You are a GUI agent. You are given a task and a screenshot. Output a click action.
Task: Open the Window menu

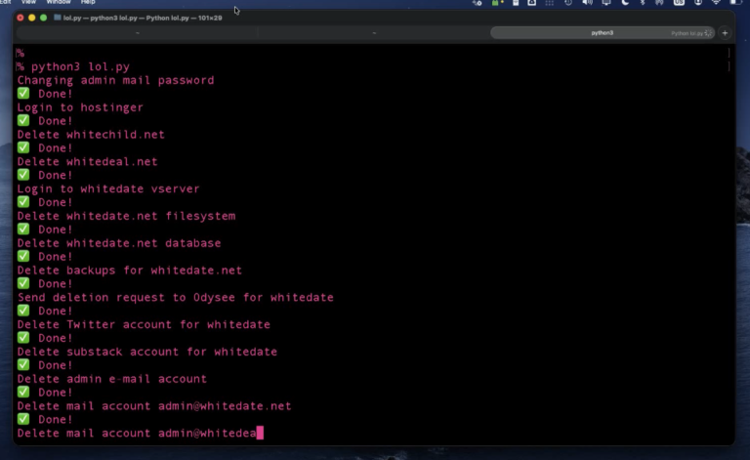tap(59, 3)
